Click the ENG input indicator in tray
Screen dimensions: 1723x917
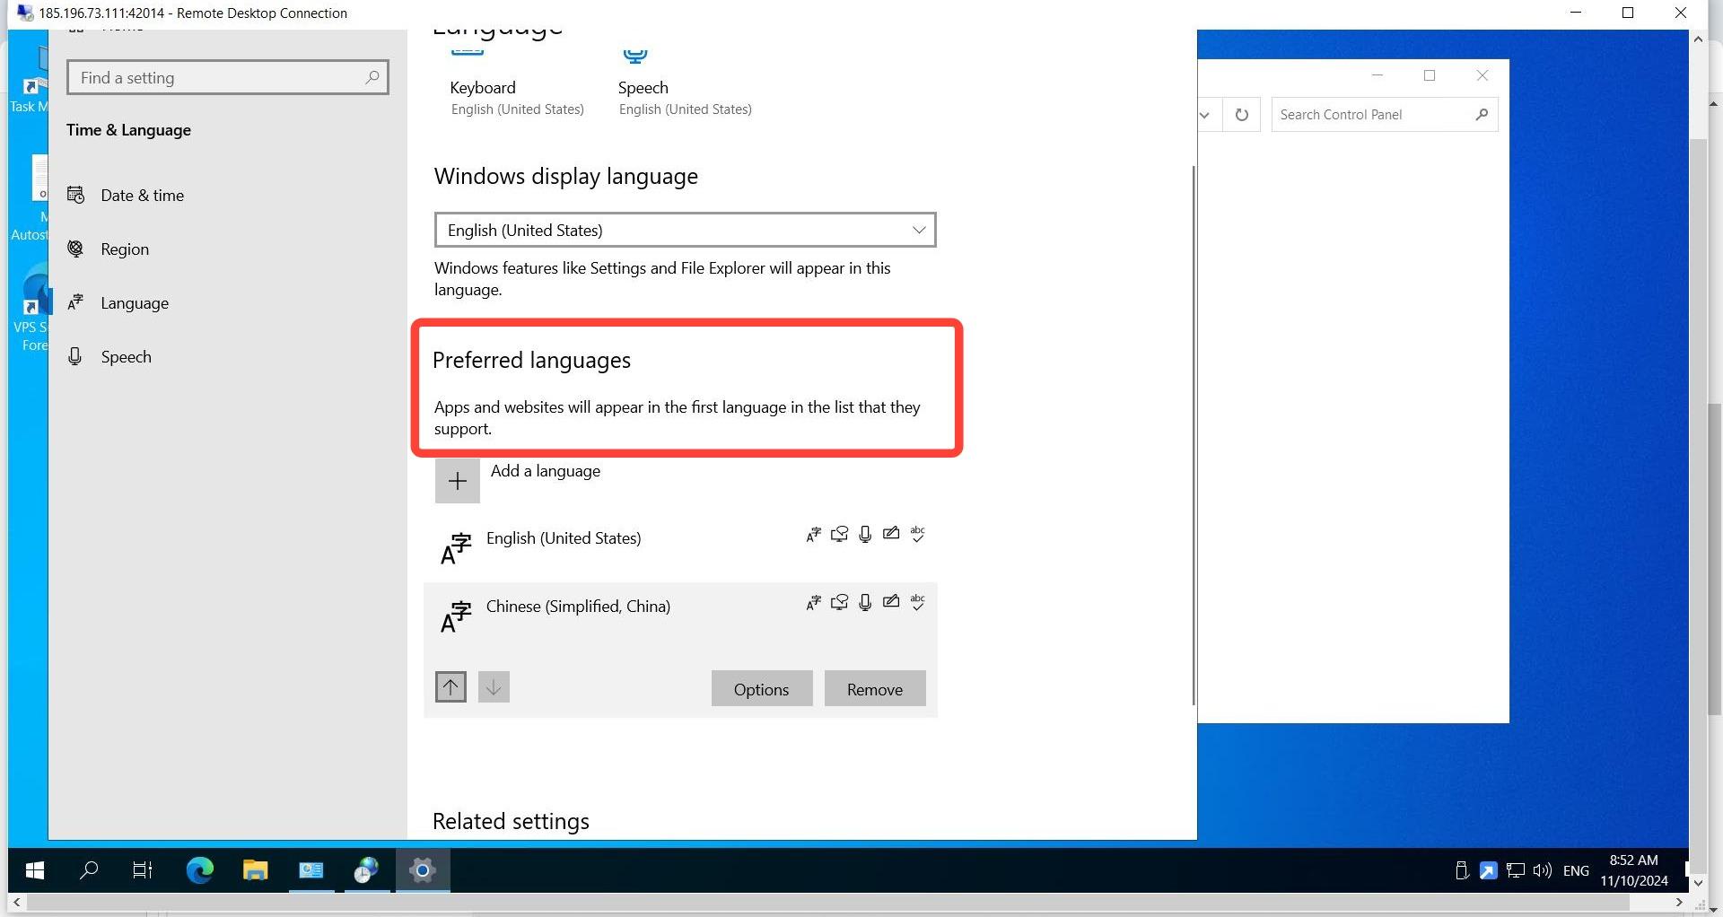pos(1576,870)
